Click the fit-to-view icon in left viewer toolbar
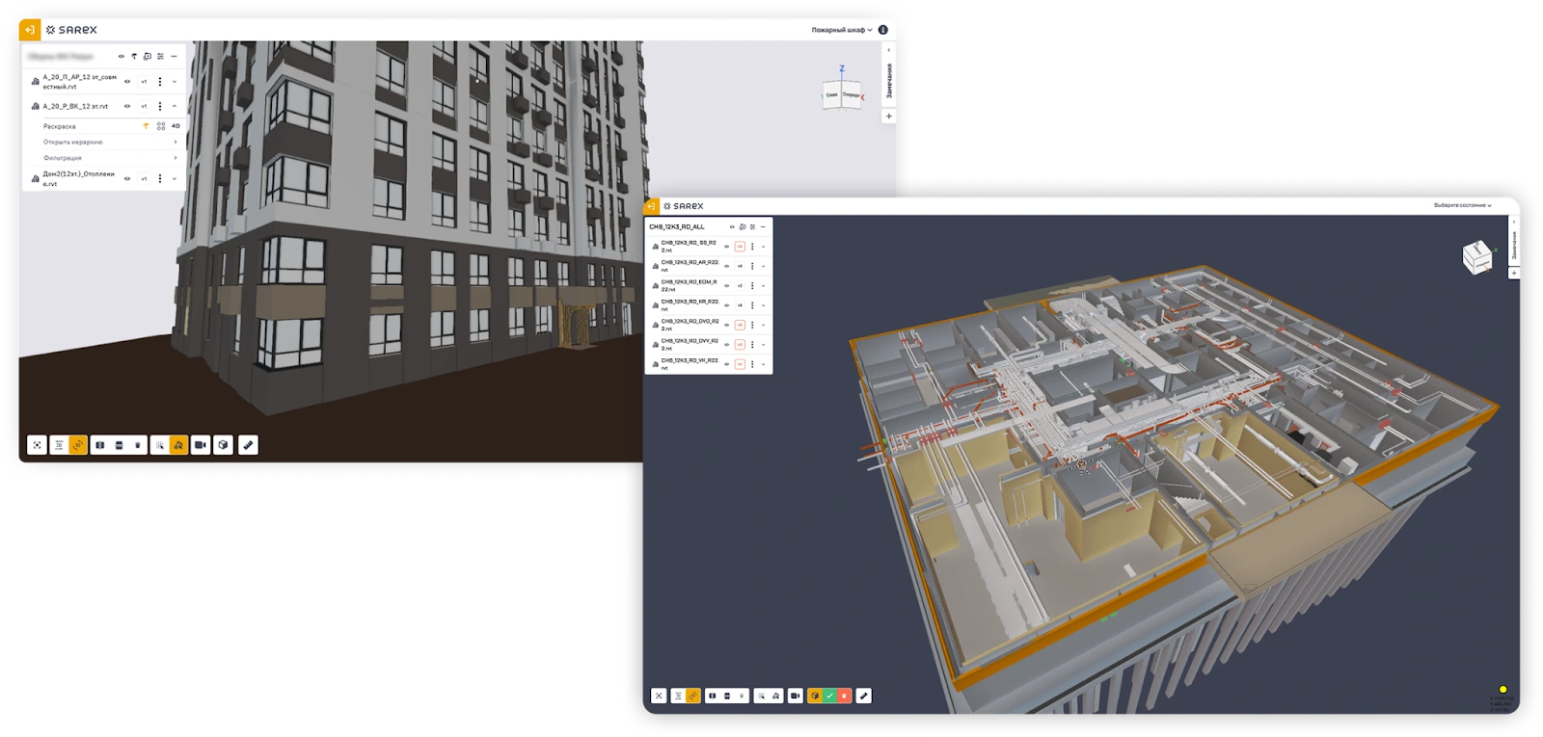This screenshot has width=1543, height=737. click(37, 445)
